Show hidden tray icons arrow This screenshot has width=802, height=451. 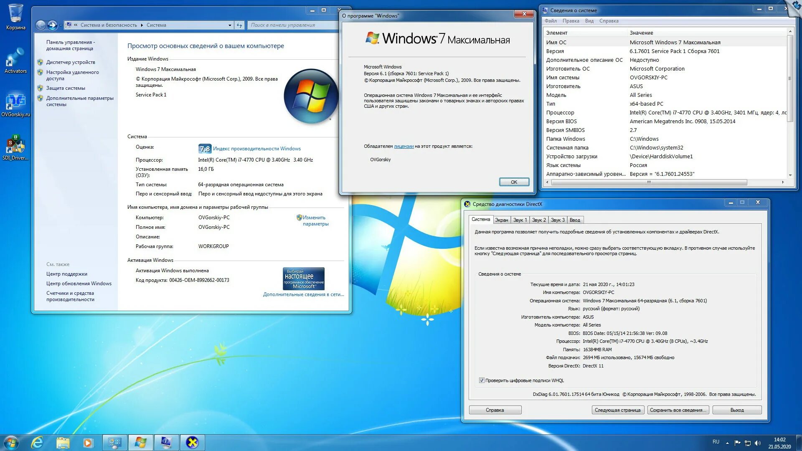pyautogui.click(x=727, y=443)
